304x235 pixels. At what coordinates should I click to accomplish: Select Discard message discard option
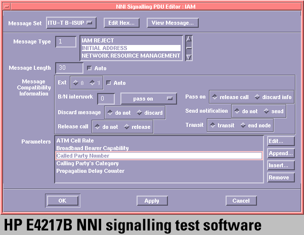pyautogui.click(x=150, y=113)
